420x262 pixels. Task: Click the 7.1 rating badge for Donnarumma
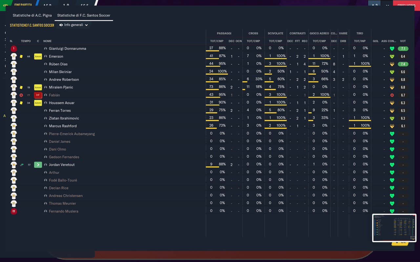pyautogui.click(x=403, y=48)
